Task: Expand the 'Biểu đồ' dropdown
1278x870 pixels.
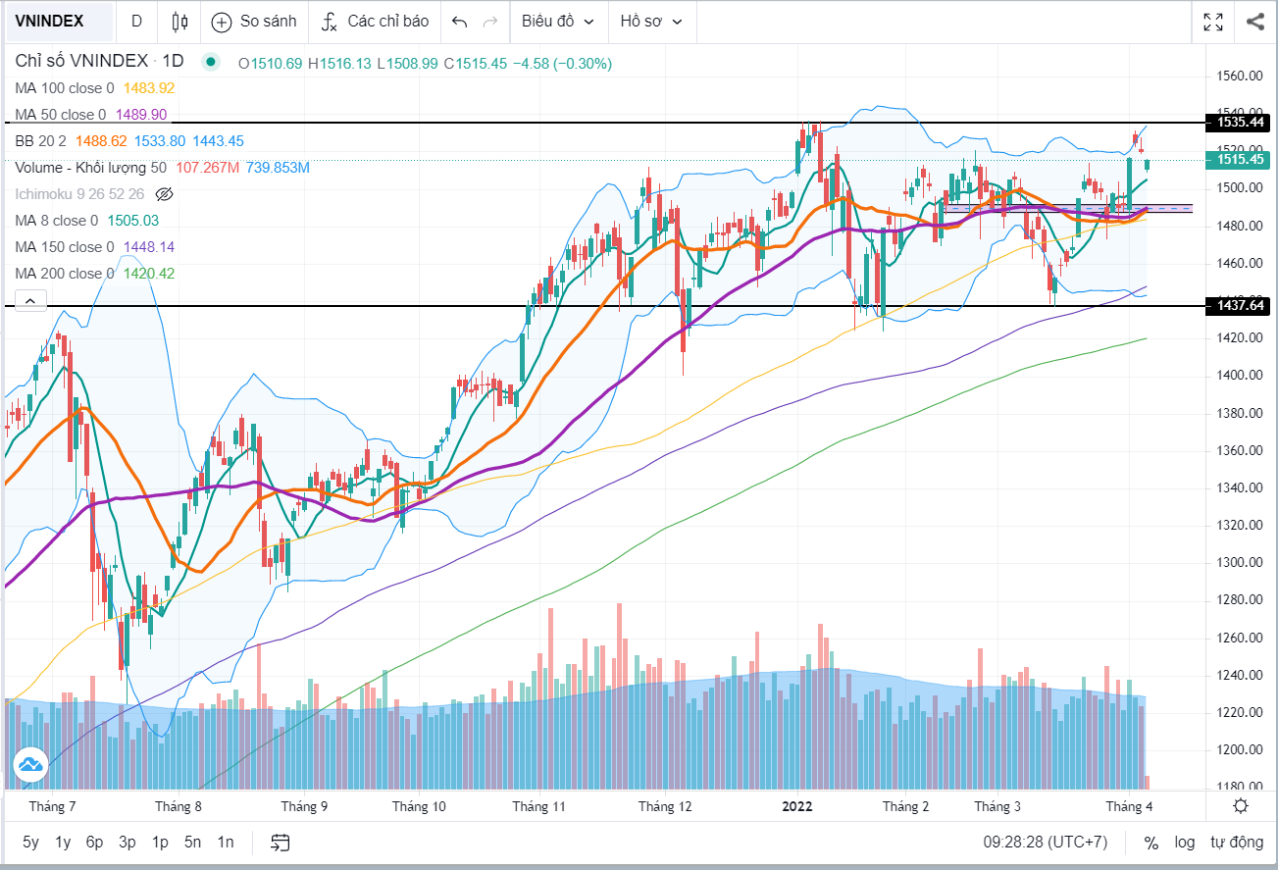Action: pyautogui.click(x=557, y=22)
